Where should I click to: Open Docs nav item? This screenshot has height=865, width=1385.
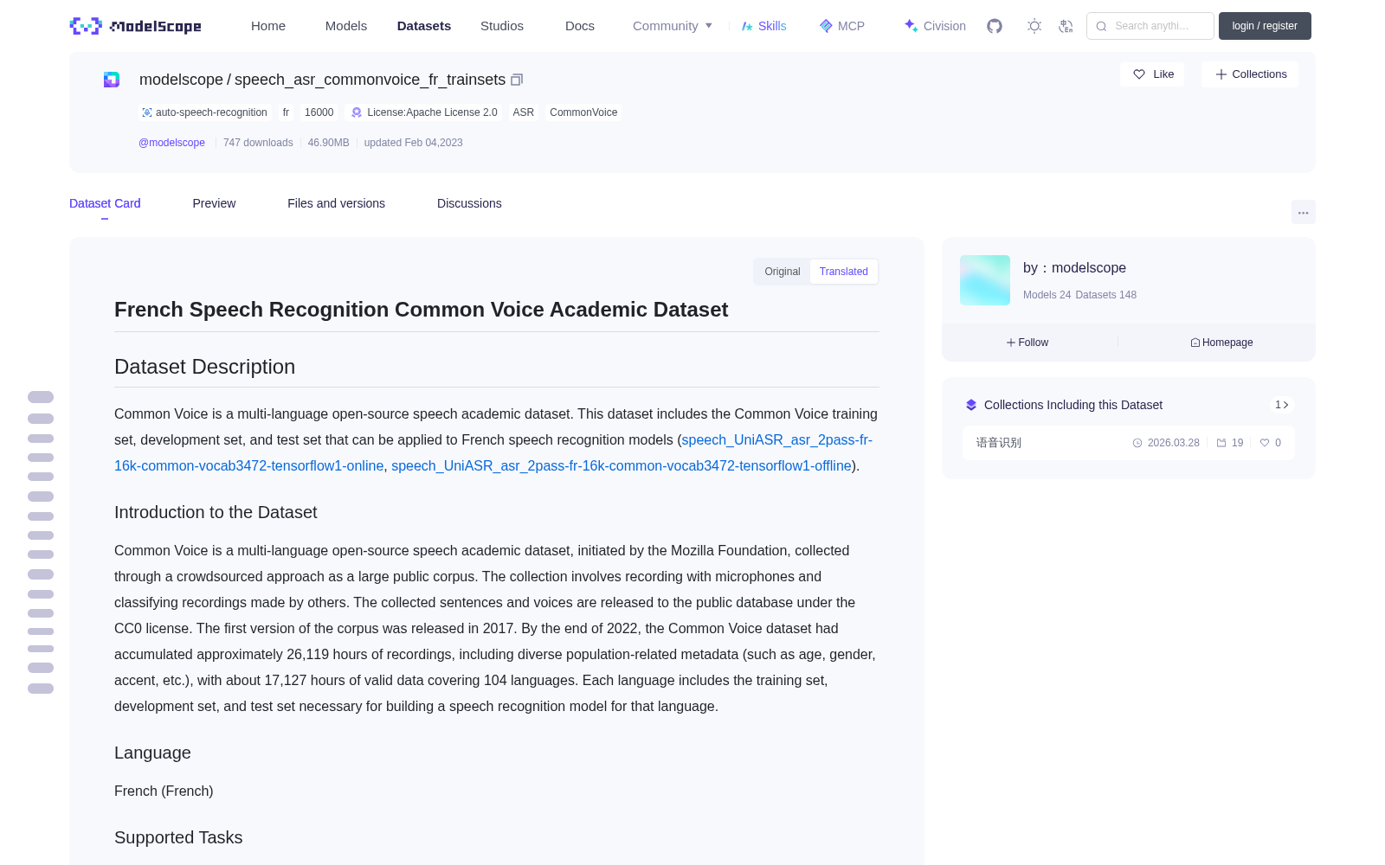(580, 26)
